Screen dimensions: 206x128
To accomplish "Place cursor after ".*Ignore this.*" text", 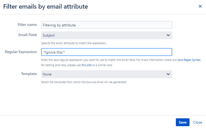I will click(x=65, y=52).
